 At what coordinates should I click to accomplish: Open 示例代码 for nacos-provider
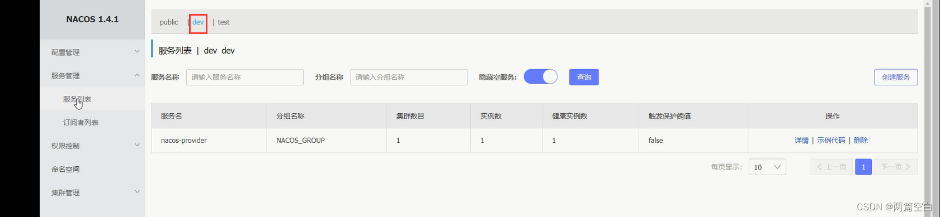point(831,141)
